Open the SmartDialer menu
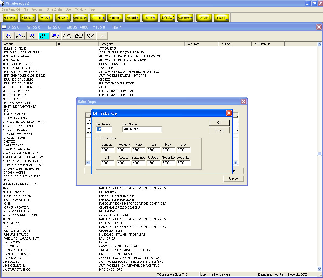Image resolution: width=323 pixels, height=278 pixels. (x=55, y=9)
